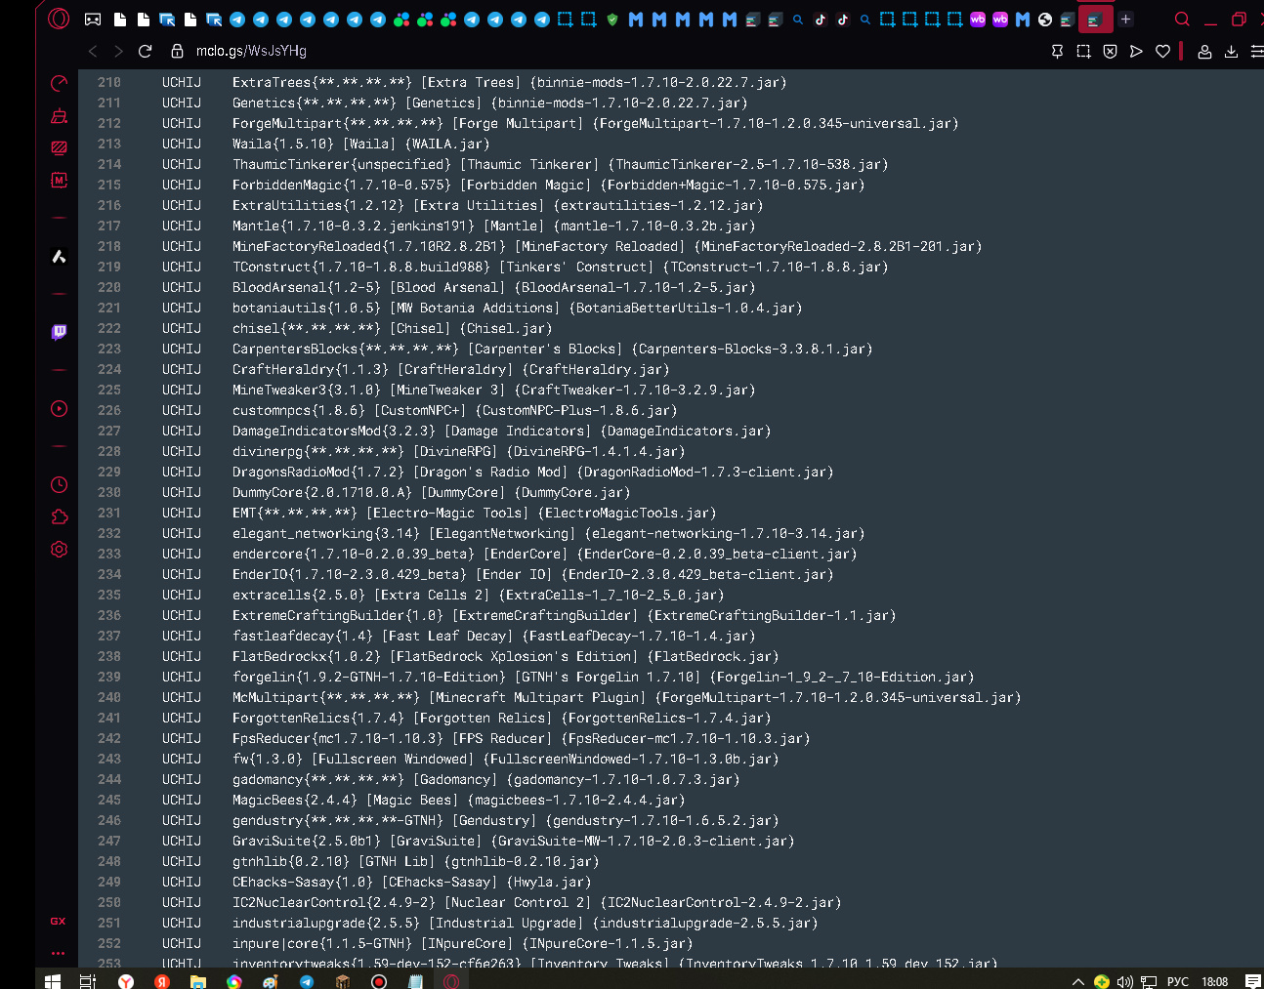Viewport: 1264px width, 989px height.
Task: Click the FpsReducer log entry
Action: pos(522,738)
